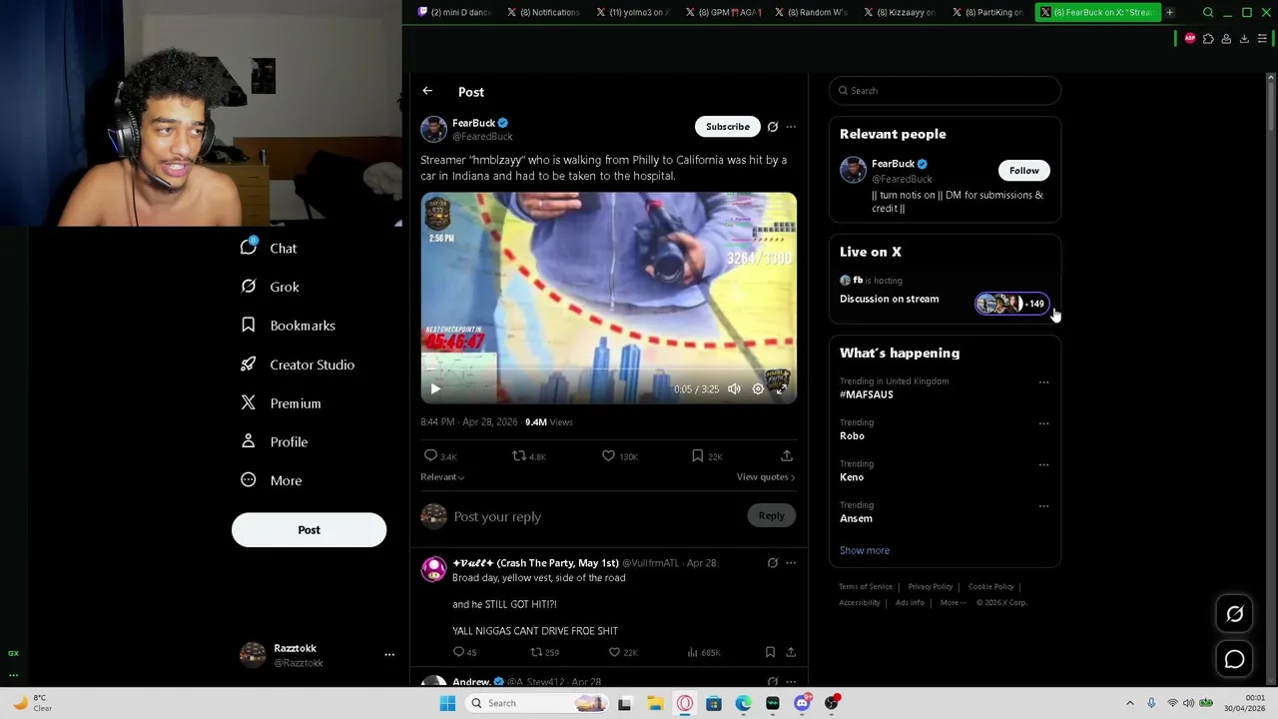The width and height of the screenshot is (1278, 719).
Task: Open options for Ansem trend
Action: (1043, 505)
